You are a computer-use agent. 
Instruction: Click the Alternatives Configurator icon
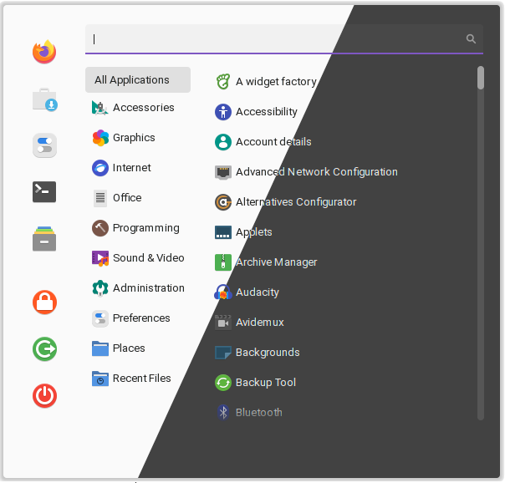point(223,202)
